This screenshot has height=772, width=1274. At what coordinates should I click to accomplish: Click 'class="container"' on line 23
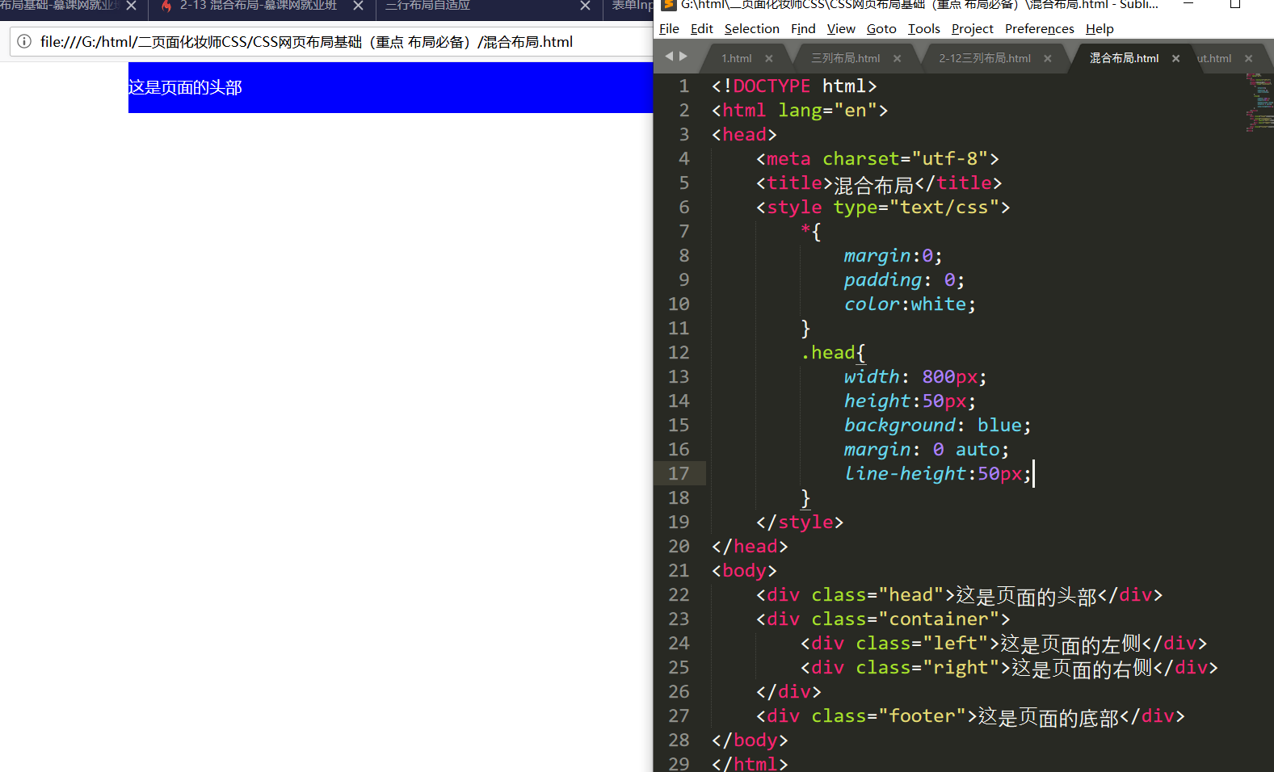[906, 619]
